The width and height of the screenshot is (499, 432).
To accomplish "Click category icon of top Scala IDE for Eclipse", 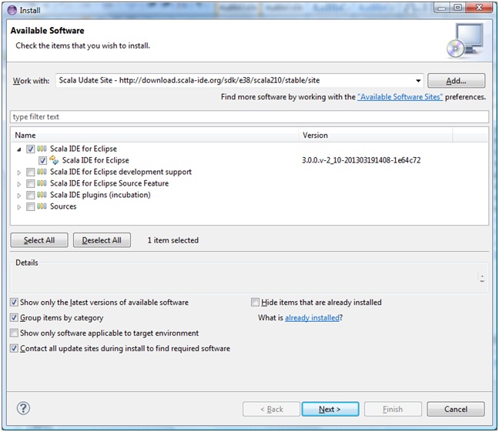I will (x=42, y=149).
